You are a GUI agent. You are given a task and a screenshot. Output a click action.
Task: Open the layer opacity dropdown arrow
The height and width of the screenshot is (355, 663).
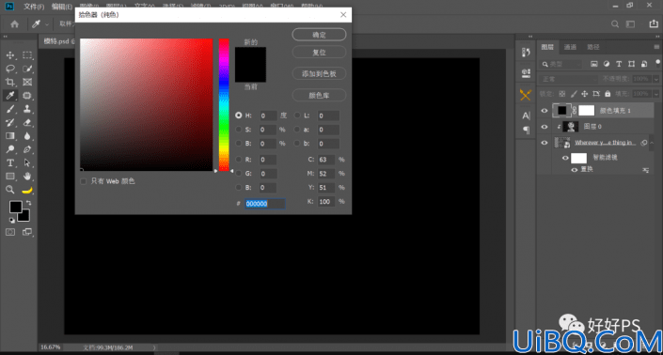click(655, 79)
